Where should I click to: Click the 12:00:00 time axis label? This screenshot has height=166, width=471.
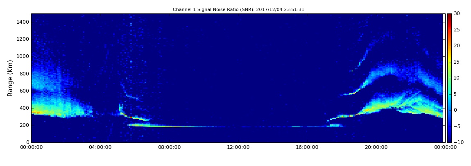coord(238,147)
